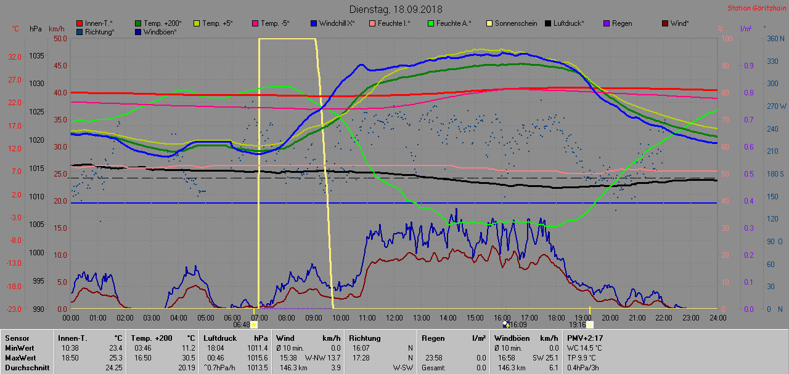Click the SW 25.1 gust maximum value
789x374 pixels.
pos(546,358)
